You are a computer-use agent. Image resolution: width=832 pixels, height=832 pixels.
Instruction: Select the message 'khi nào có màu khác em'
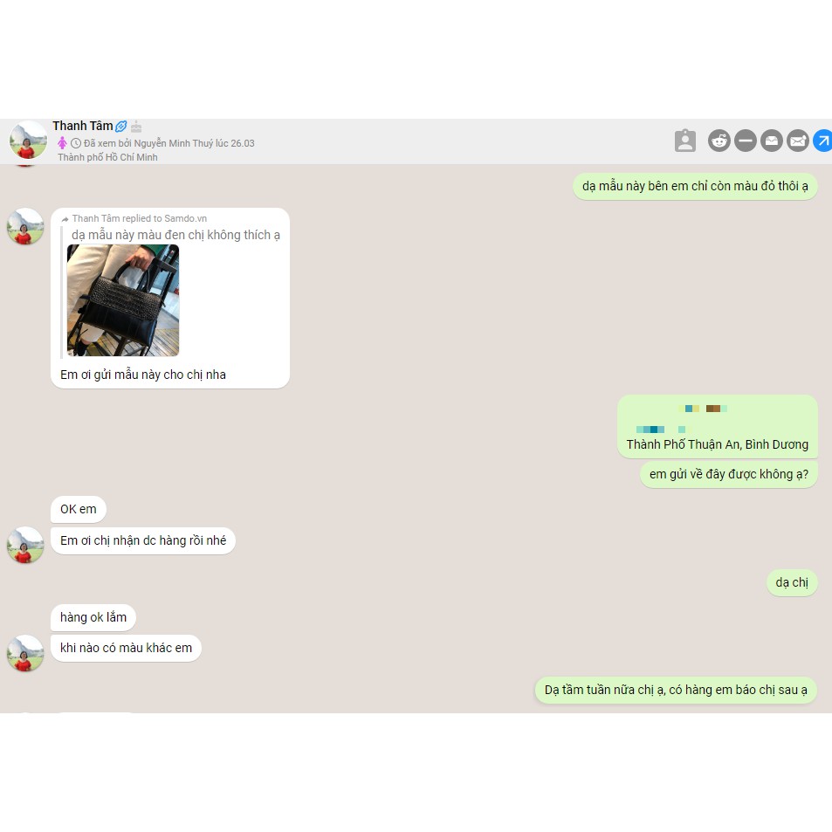click(127, 648)
